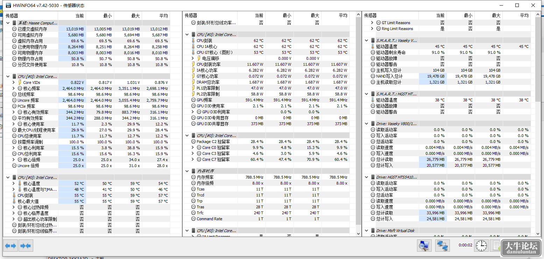Open the monitor with magnifier icon
This screenshot has width=544, height=259.
click(424, 245)
